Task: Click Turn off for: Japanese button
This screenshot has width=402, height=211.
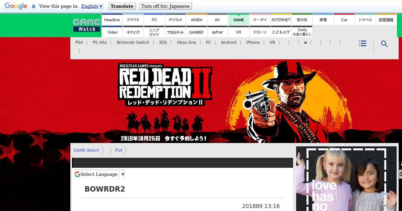Action: coord(165,6)
